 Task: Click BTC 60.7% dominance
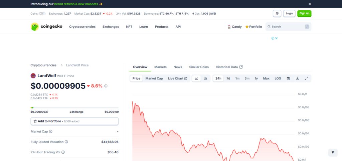pos(166,13)
